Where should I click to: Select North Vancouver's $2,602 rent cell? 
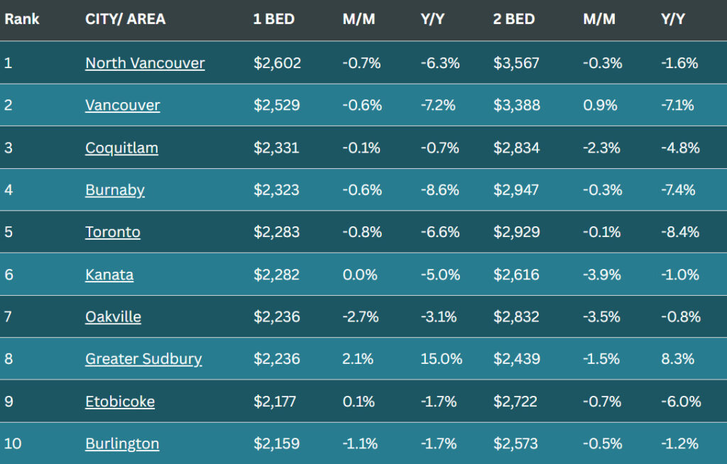pyautogui.click(x=278, y=63)
